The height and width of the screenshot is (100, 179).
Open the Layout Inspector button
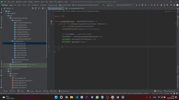pos(169,91)
